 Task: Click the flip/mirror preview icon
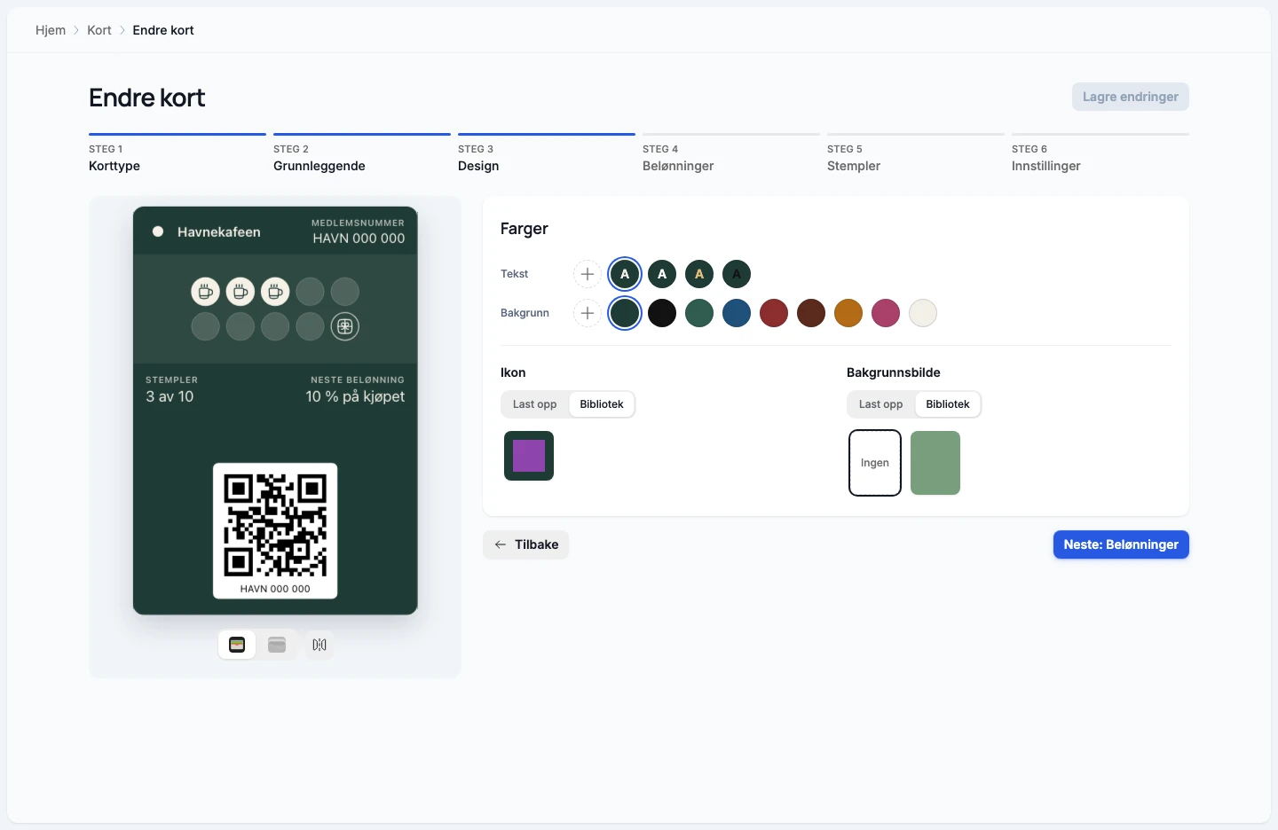tap(319, 645)
